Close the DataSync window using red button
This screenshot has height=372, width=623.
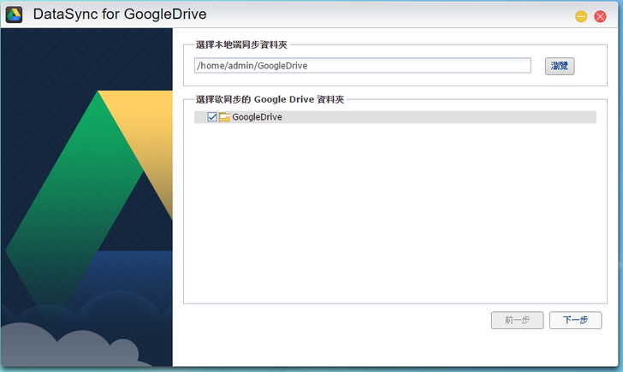(x=600, y=16)
